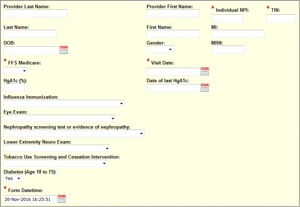Click the "HgA1c (%):" label

[x=15, y=81]
